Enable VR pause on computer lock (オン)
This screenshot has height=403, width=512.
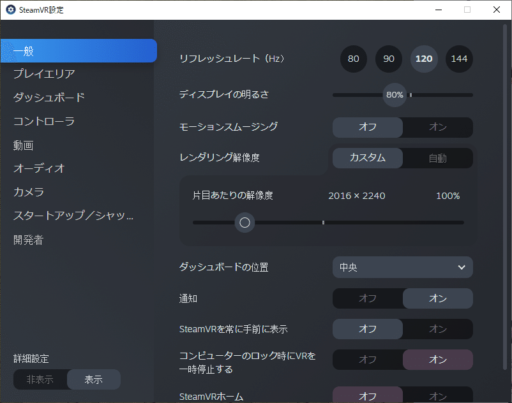click(438, 360)
